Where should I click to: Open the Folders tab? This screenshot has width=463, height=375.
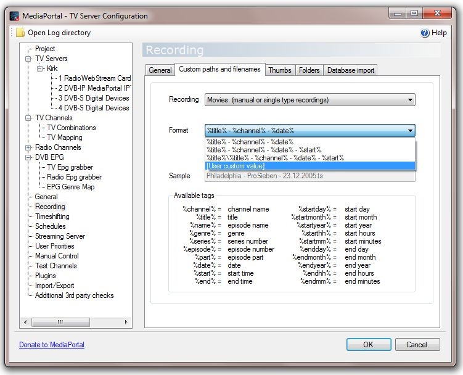[309, 70]
